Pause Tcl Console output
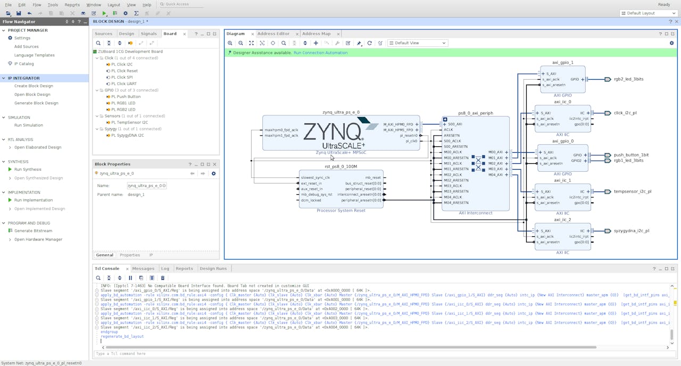This screenshot has width=681, height=366. (130, 278)
